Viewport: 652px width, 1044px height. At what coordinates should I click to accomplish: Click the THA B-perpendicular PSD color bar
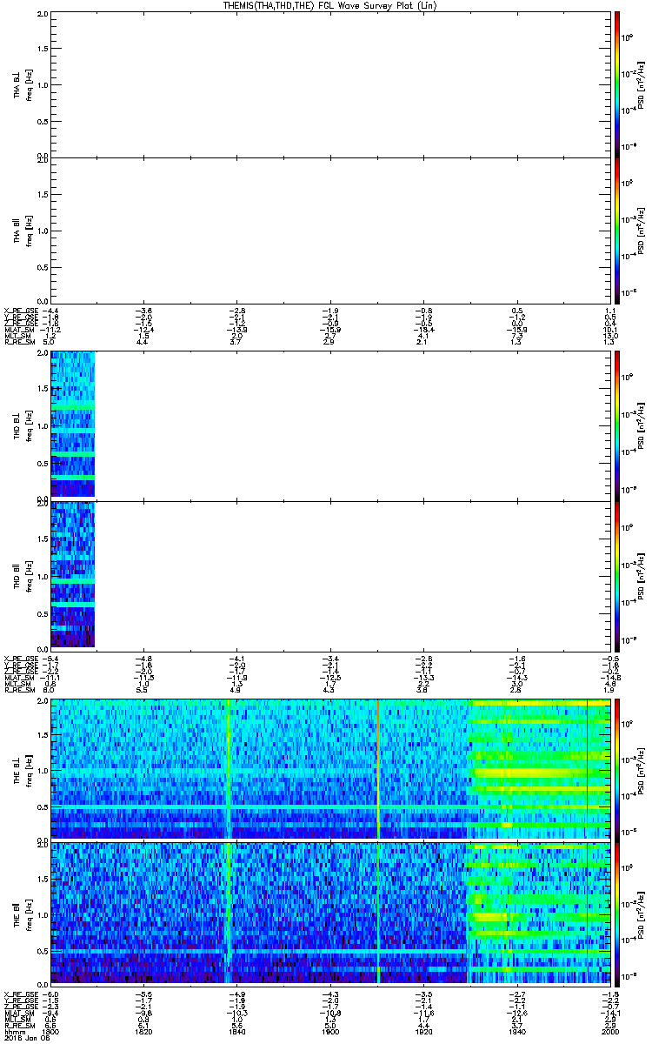coord(617,83)
